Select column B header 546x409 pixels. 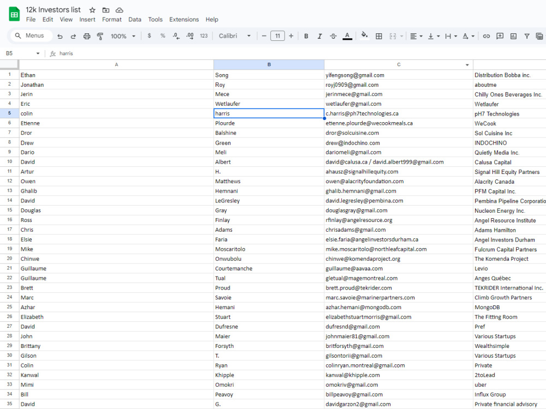269,65
